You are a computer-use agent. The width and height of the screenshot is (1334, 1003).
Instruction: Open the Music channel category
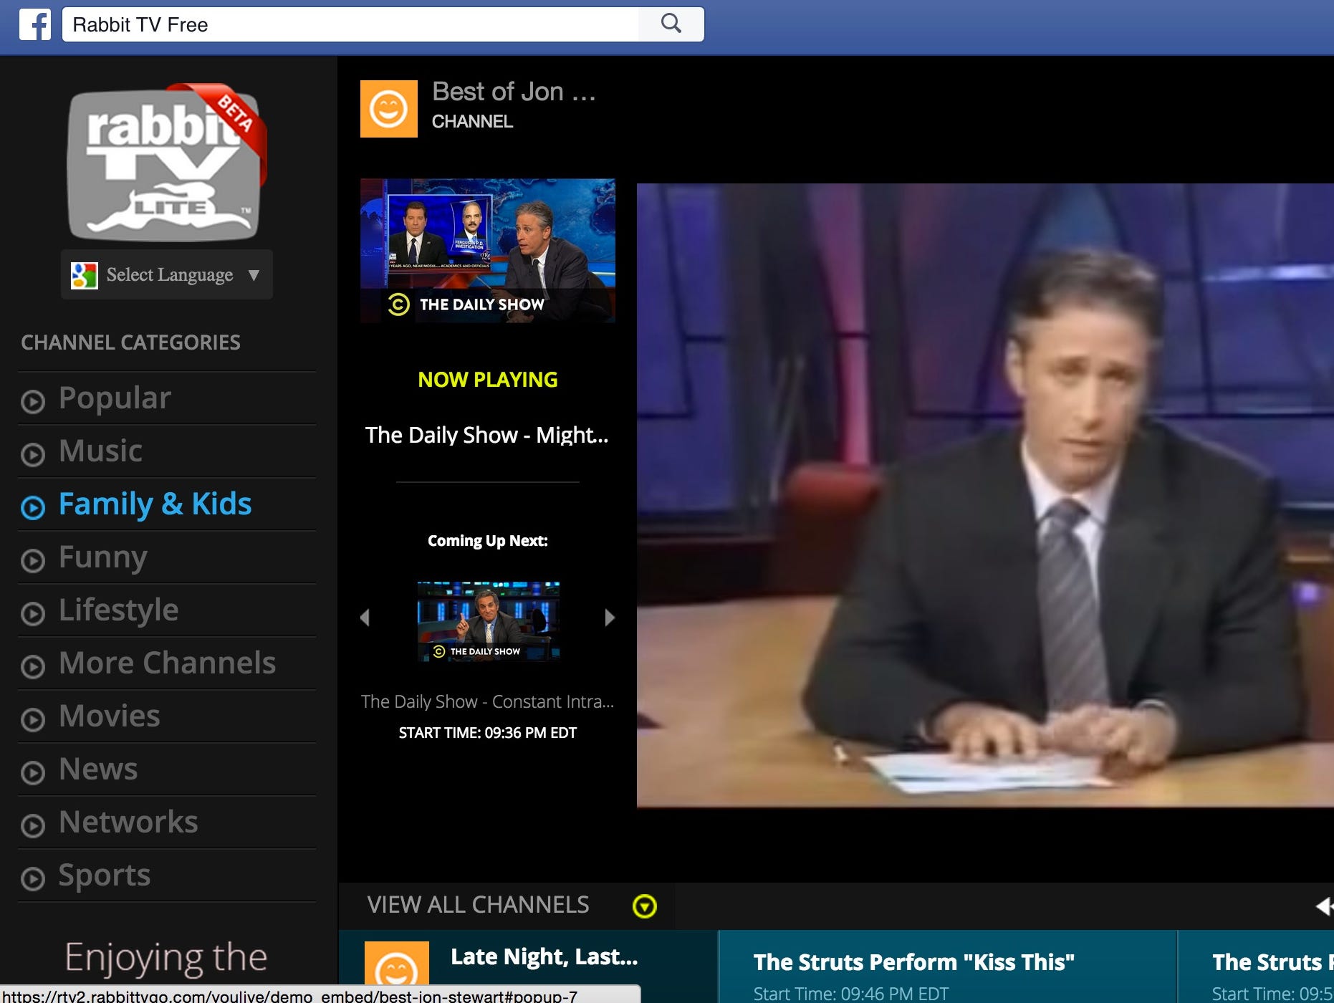point(100,451)
